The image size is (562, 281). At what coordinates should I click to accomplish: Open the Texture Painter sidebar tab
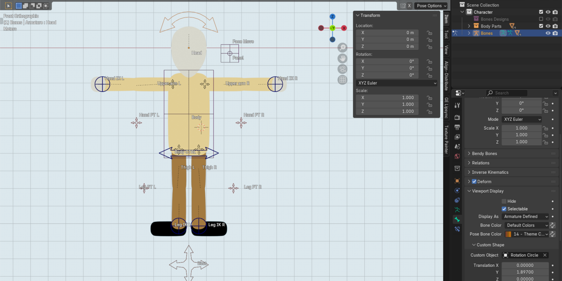(446, 139)
